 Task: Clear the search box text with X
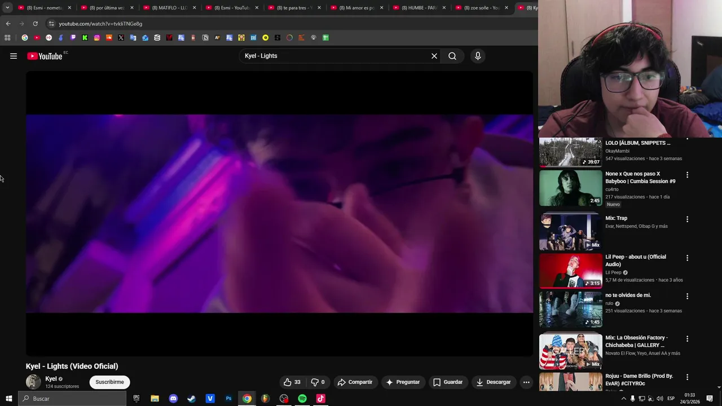point(434,56)
